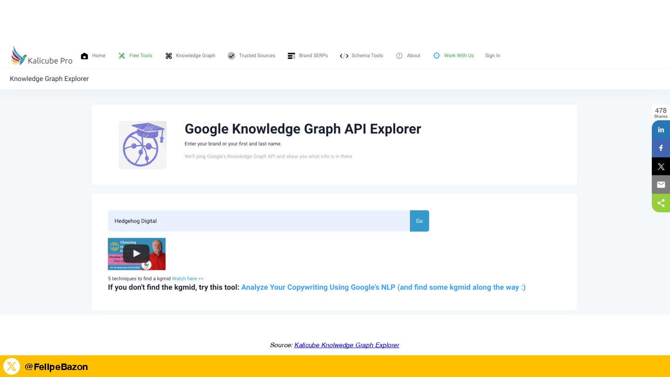Open the Analyze Your Copywriting NLP tool link

(383, 288)
